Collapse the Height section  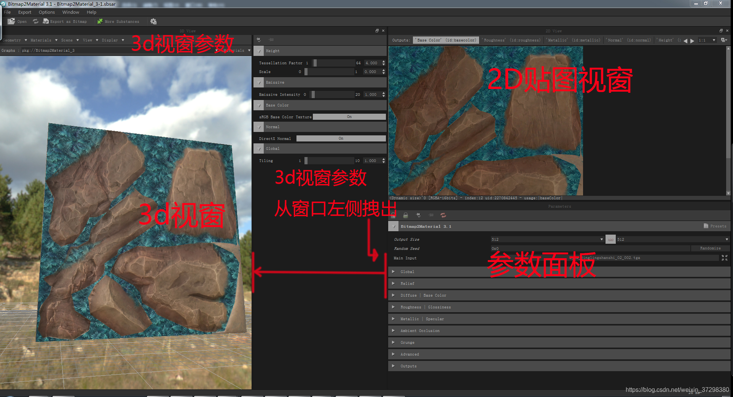(x=259, y=51)
